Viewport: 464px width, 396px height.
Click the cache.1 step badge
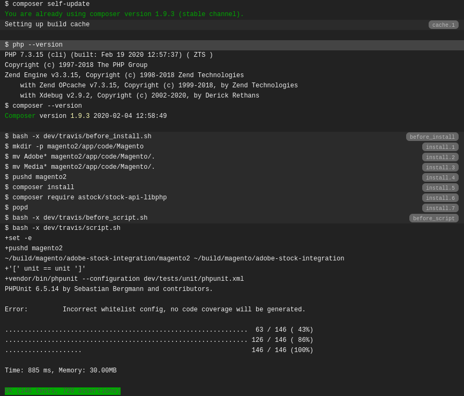point(443,25)
